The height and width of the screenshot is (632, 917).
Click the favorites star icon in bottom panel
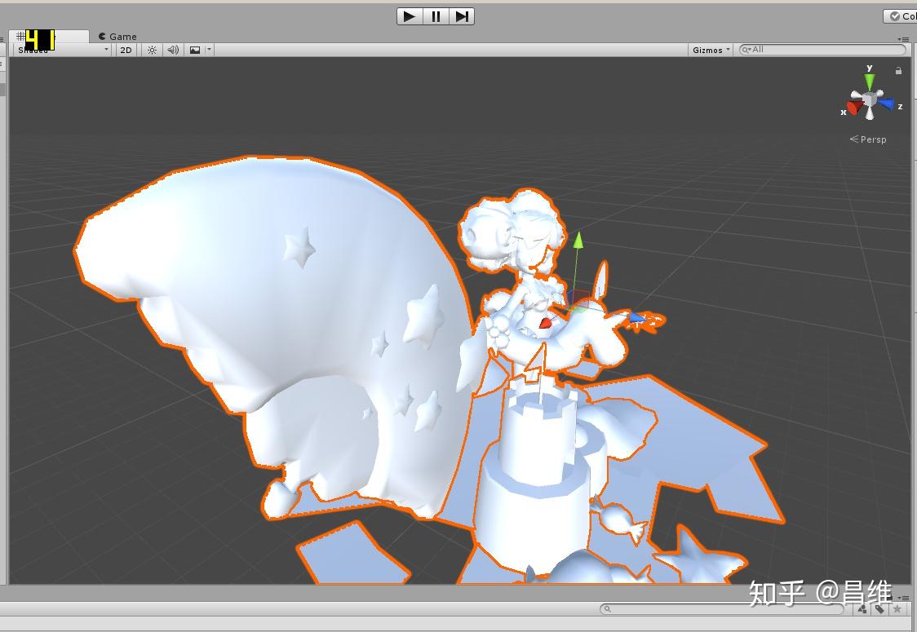pos(897,609)
